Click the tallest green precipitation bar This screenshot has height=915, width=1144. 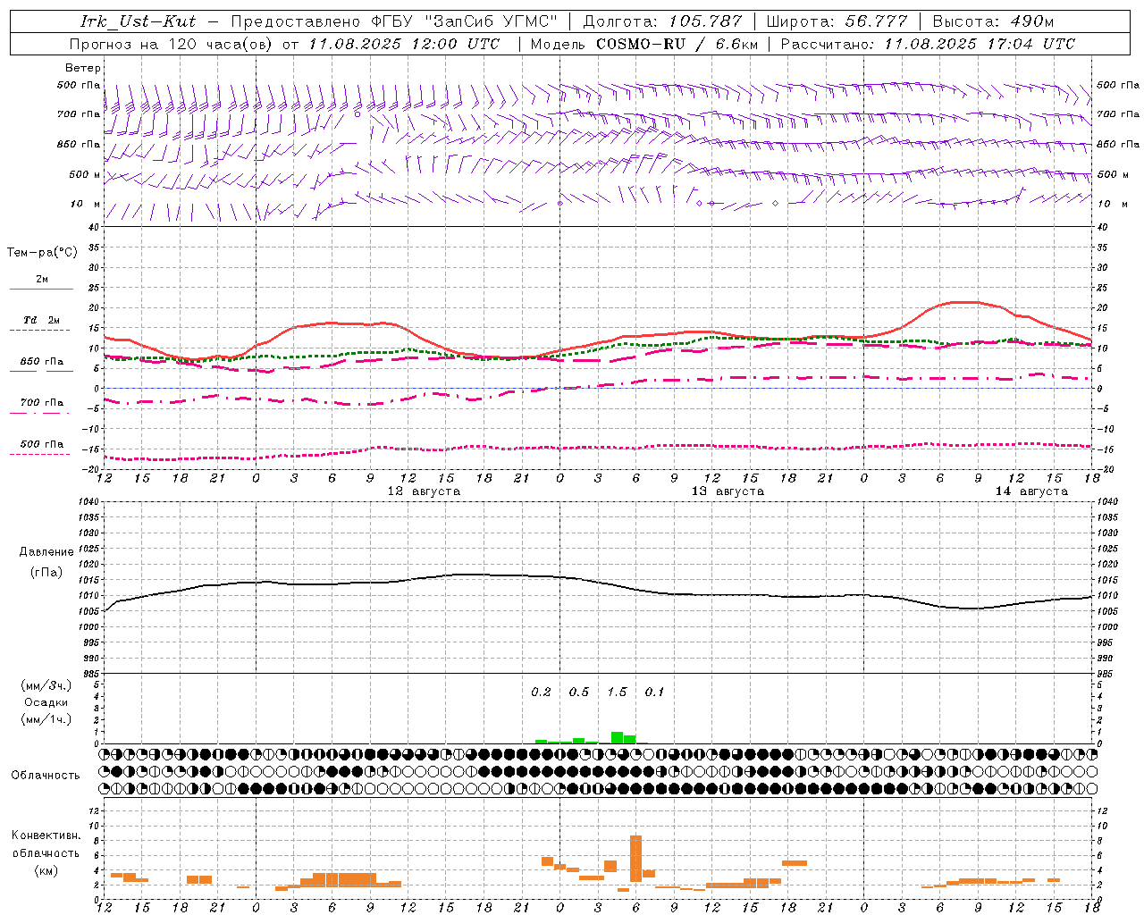(617, 738)
